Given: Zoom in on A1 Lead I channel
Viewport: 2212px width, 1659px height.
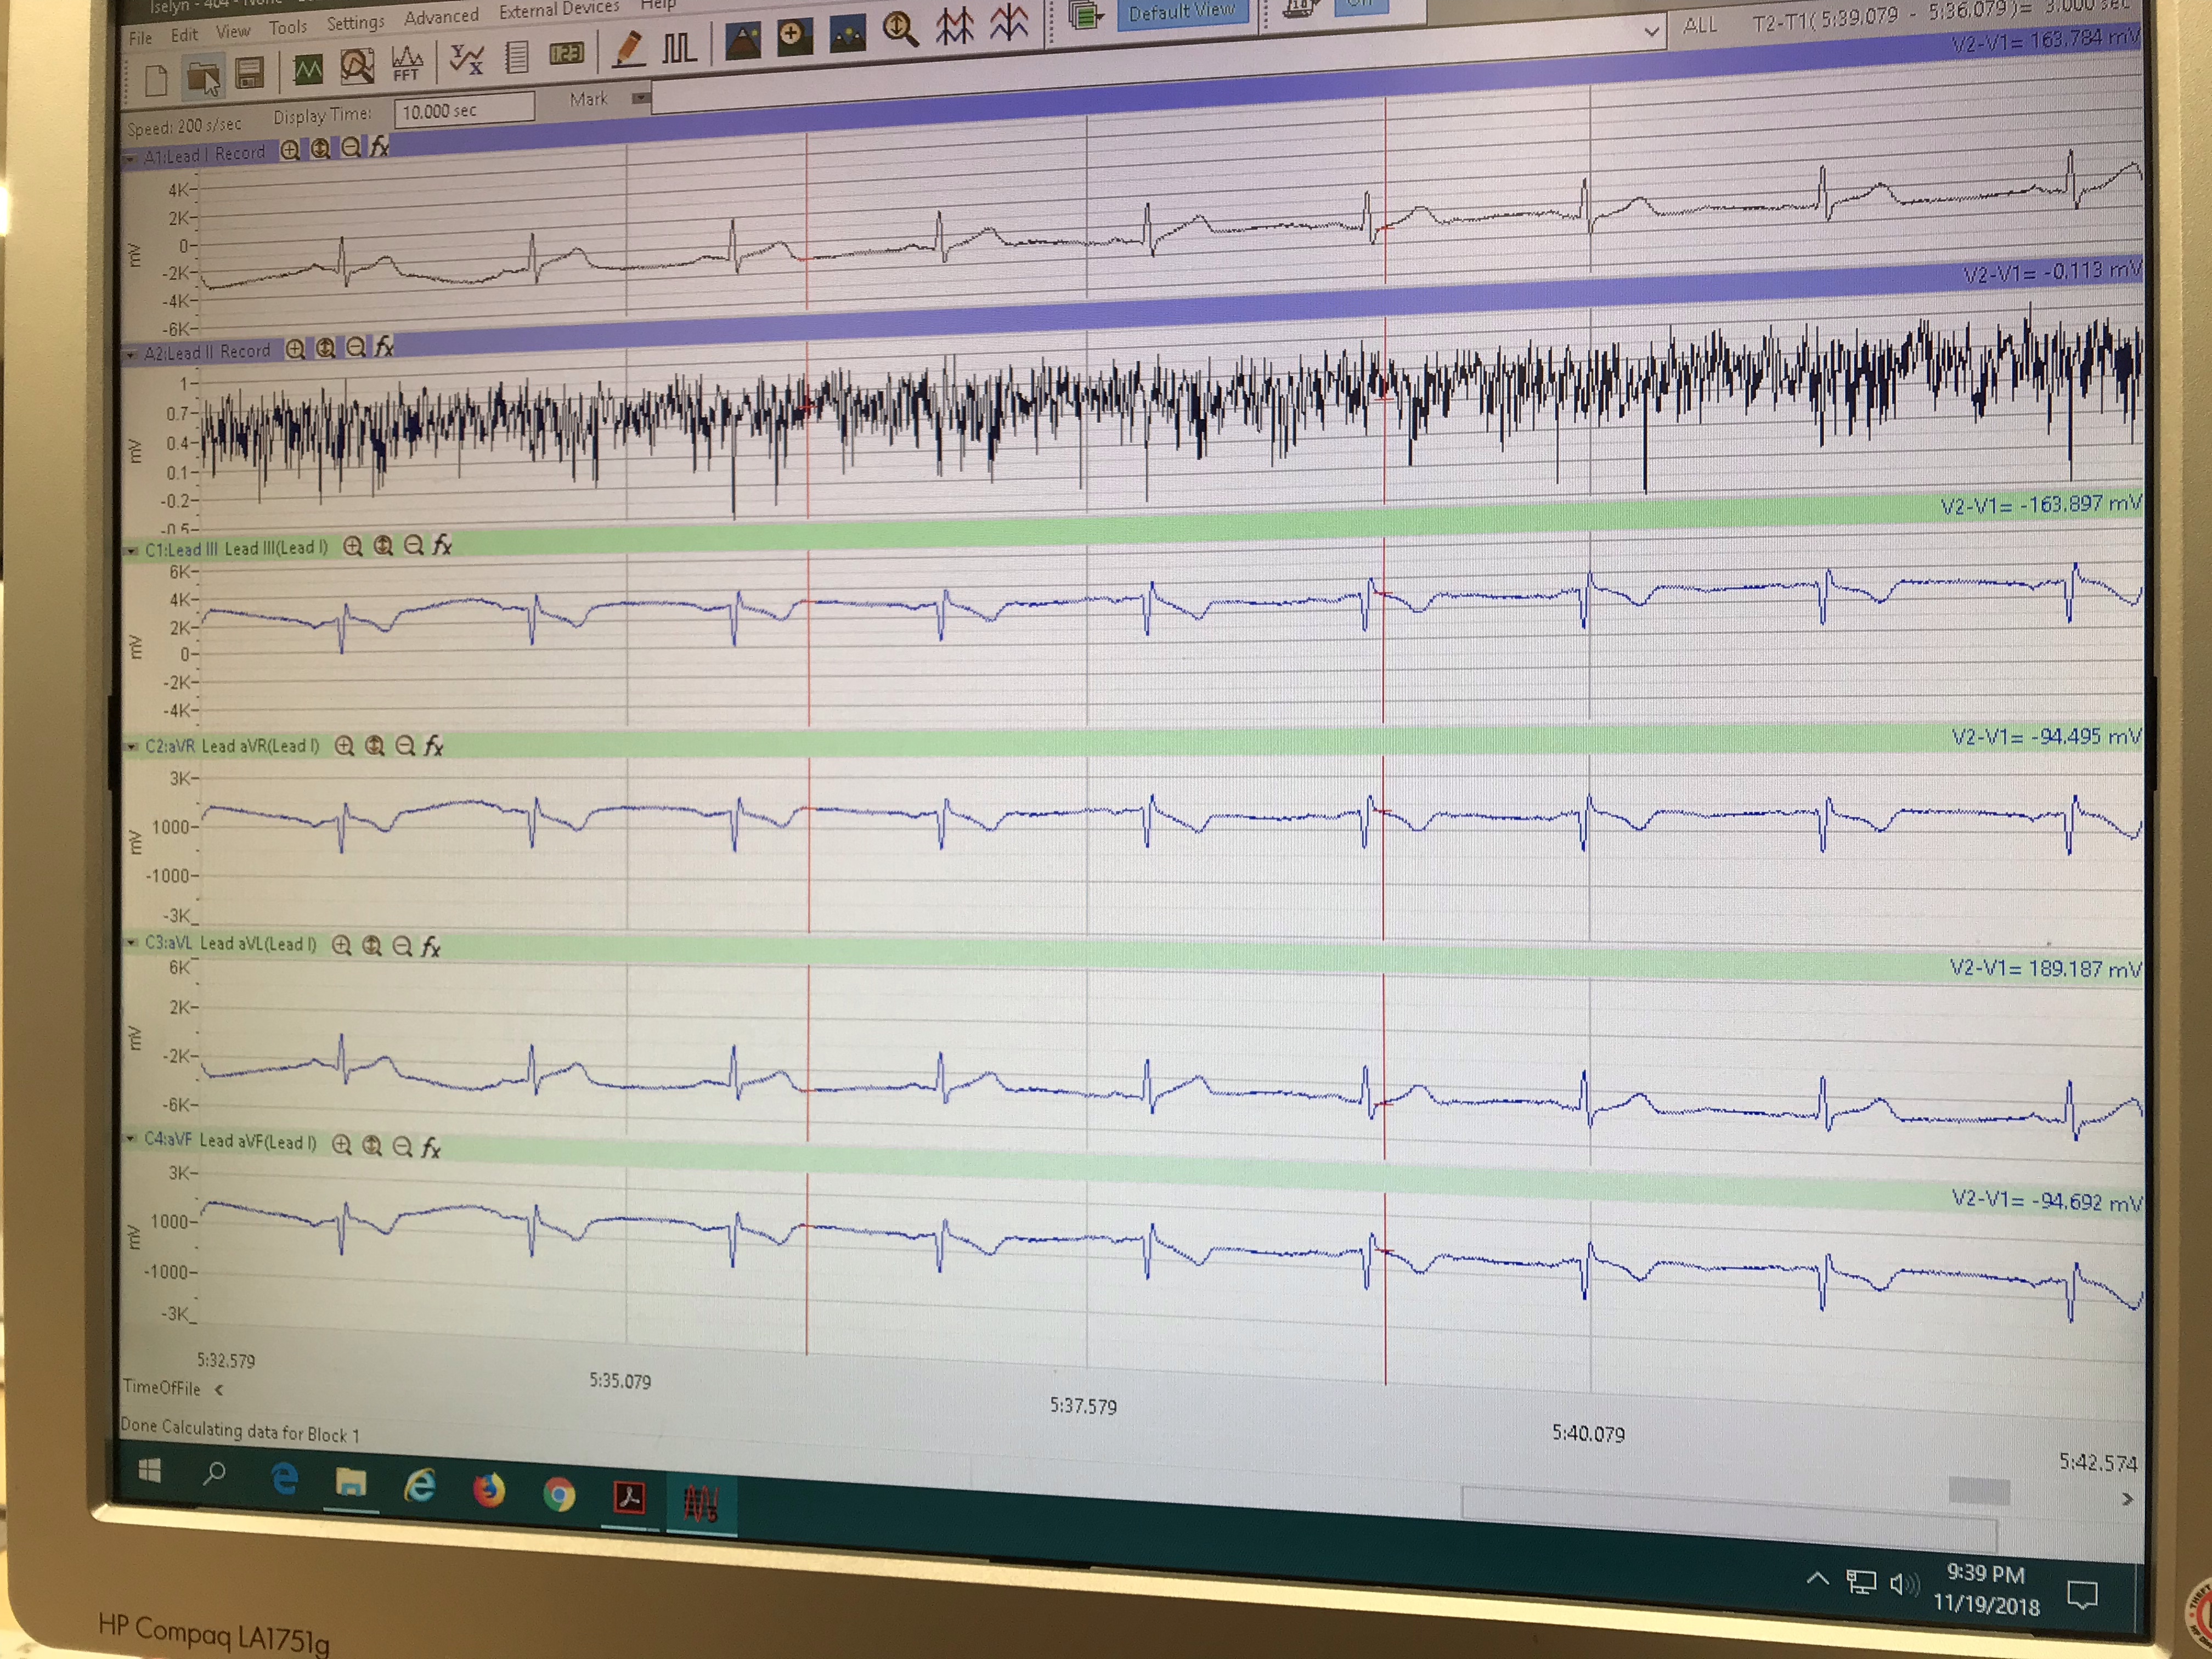Looking at the screenshot, I should click(290, 150).
